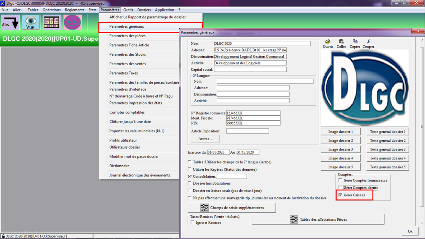Viewport: 425px width, 239px height.
Task: Choose Profils utilisateur from the menu
Action: (x=123, y=140)
